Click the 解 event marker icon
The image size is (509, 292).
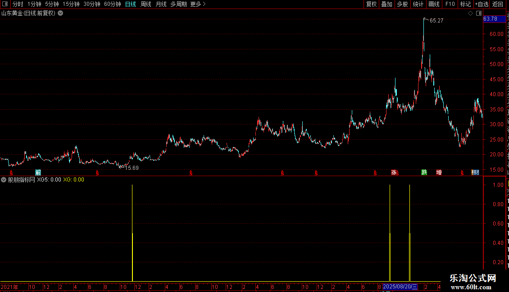pyautogui.click(x=38, y=172)
